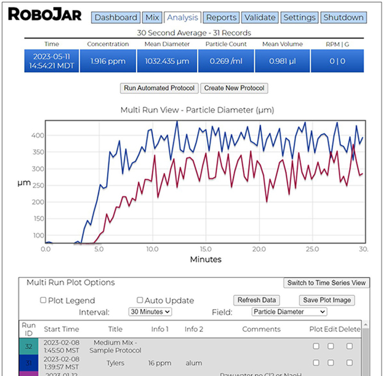Enable the Plot Legend checkbox
This screenshot has height=376, width=385.
click(x=43, y=300)
